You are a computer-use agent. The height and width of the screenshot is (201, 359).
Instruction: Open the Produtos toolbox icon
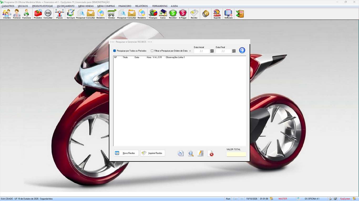38,14
